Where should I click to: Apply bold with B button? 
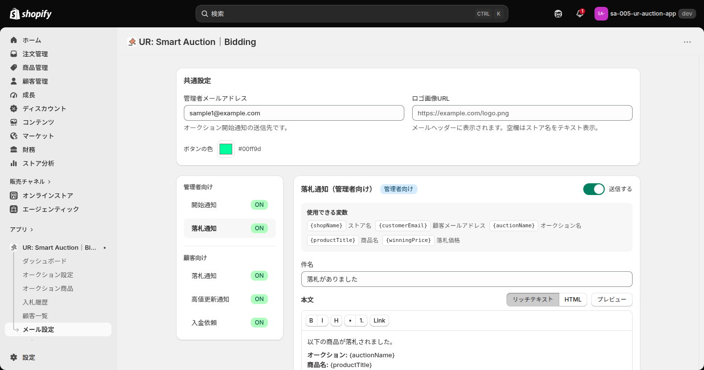(x=311, y=321)
